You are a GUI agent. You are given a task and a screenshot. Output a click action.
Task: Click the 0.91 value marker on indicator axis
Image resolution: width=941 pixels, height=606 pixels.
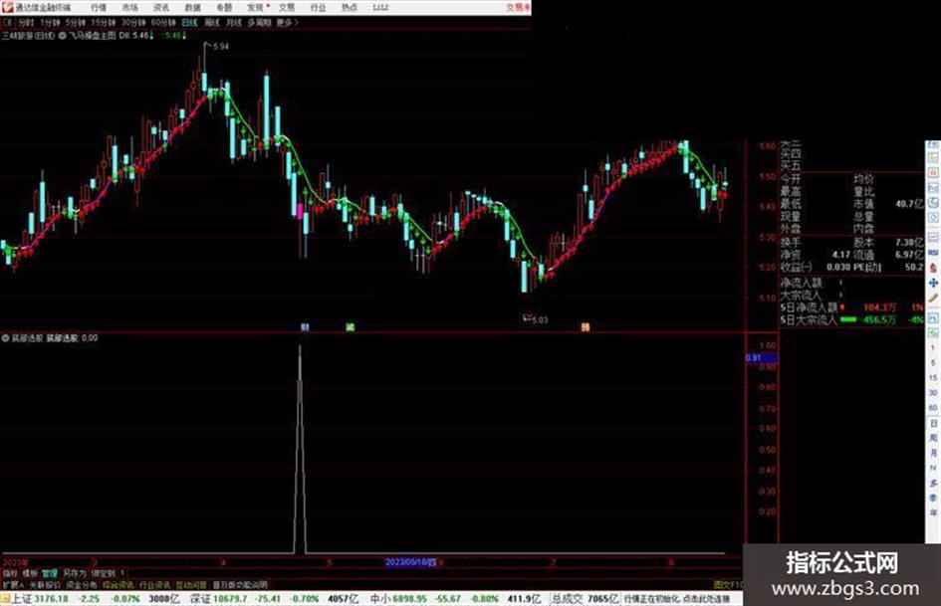[761, 357]
